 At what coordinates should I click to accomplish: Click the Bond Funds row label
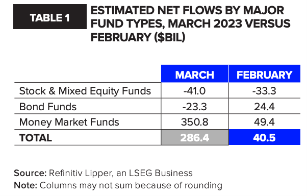coord(48,107)
